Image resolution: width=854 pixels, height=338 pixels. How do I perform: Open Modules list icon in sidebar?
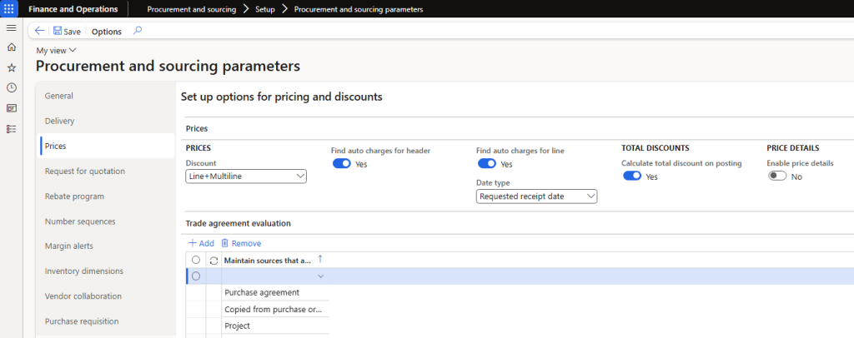click(x=11, y=129)
